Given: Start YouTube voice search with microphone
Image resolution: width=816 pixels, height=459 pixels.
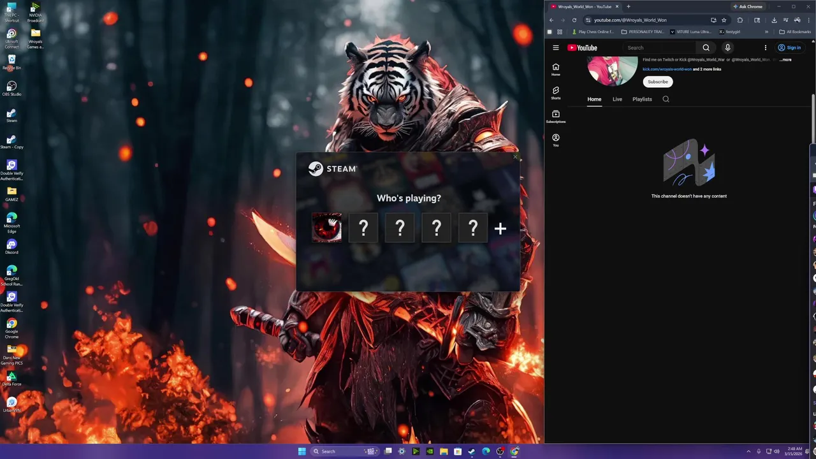Looking at the screenshot, I should coord(727,48).
